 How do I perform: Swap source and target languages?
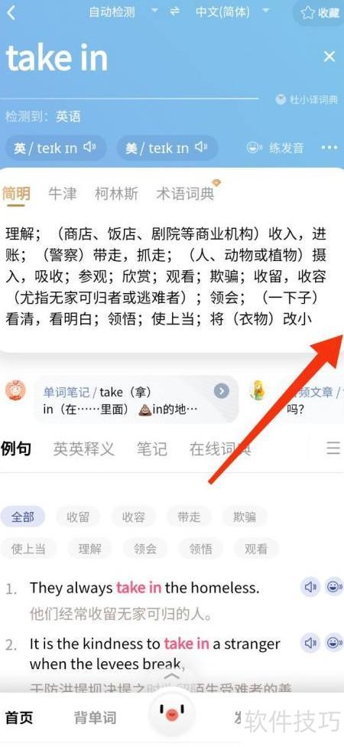(x=175, y=11)
